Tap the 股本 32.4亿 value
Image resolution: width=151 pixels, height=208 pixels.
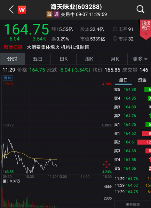[92, 29]
